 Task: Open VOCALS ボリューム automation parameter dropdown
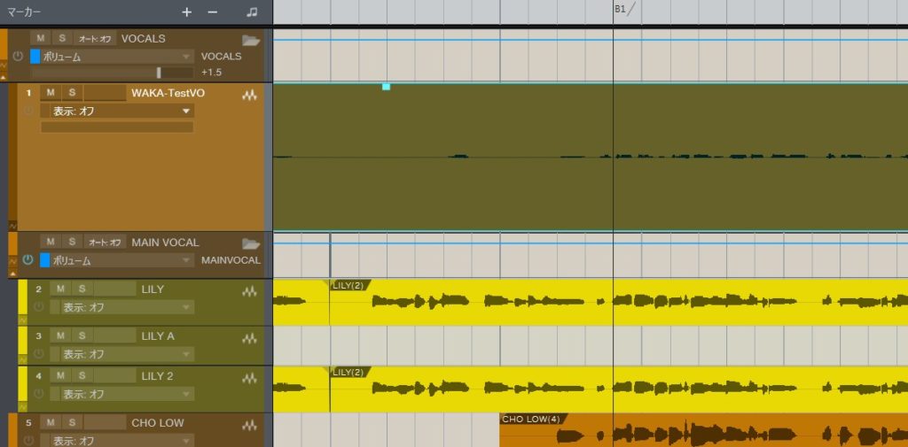click(x=118, y=57)
